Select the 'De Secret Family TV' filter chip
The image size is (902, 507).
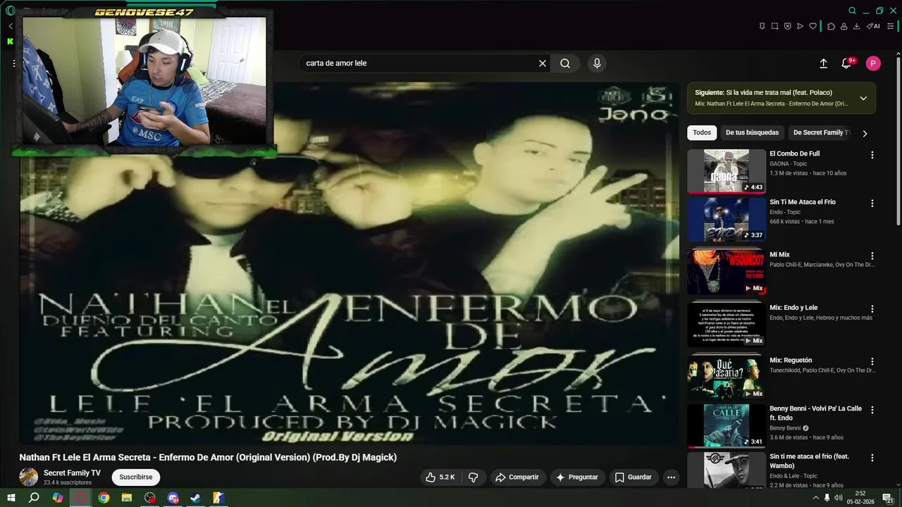pos(822,132)
